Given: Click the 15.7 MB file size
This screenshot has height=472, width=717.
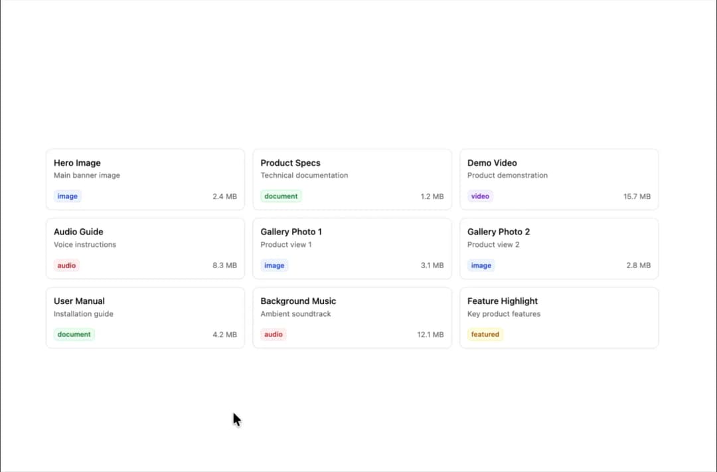Looking at the screenshot, I should 637,197.
